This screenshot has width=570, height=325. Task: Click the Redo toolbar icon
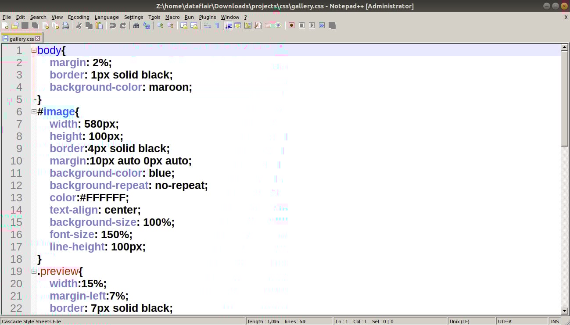[x=123, y=25]
